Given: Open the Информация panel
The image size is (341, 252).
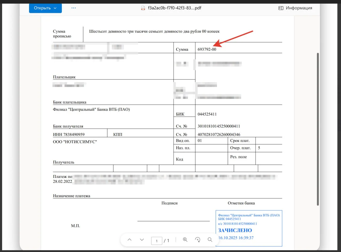Looking at the screenshot, I should (x=299, y=8).
